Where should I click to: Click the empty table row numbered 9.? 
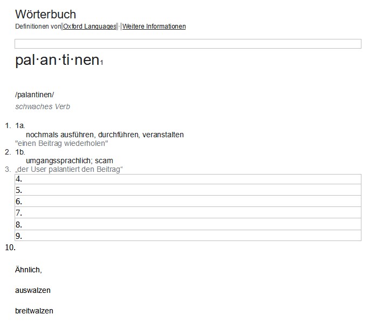(x=188, y=235)
